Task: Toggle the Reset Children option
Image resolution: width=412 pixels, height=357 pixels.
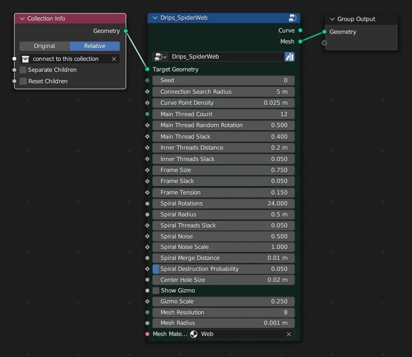Action: point(22,81)
